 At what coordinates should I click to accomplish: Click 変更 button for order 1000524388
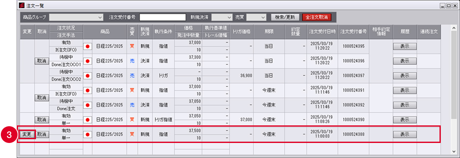click(27, 134)
